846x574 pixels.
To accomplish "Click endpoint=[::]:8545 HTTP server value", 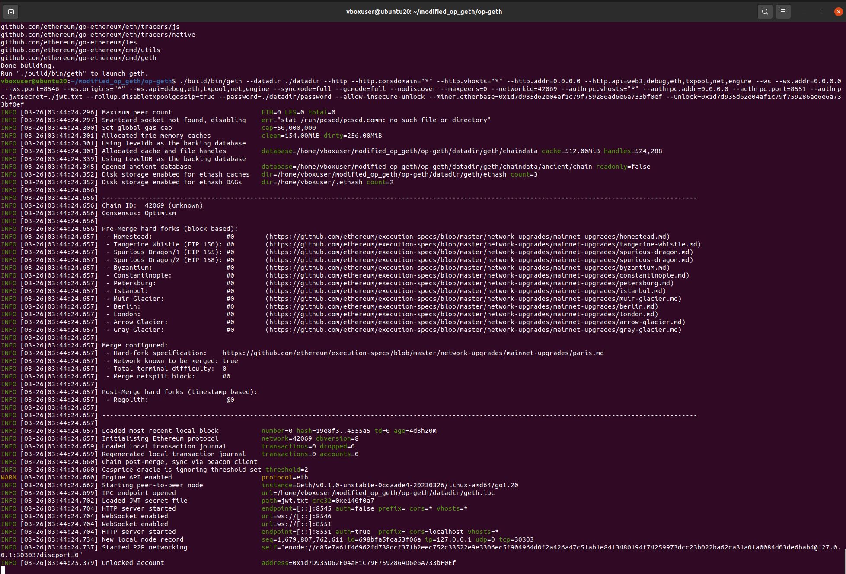I will (x=296, y=508).
